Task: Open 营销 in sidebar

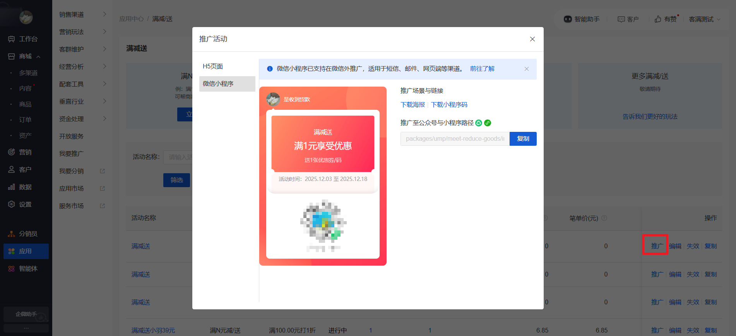Action: 26,152
